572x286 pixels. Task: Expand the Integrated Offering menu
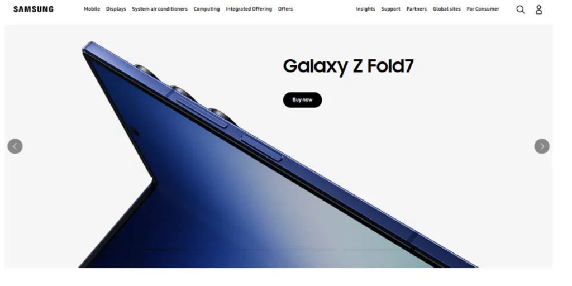[249, 9]
